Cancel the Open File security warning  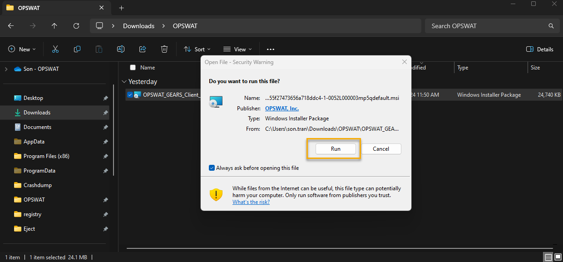[381, 149]
